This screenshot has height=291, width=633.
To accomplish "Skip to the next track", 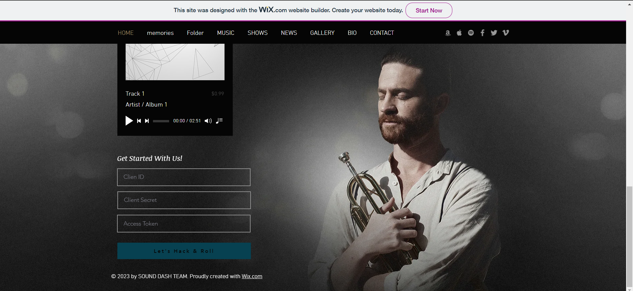I will pos(147,121).
